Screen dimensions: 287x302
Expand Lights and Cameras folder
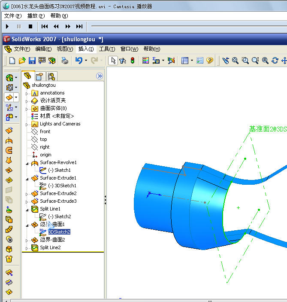pyautogui.click(x=27, y=125)
